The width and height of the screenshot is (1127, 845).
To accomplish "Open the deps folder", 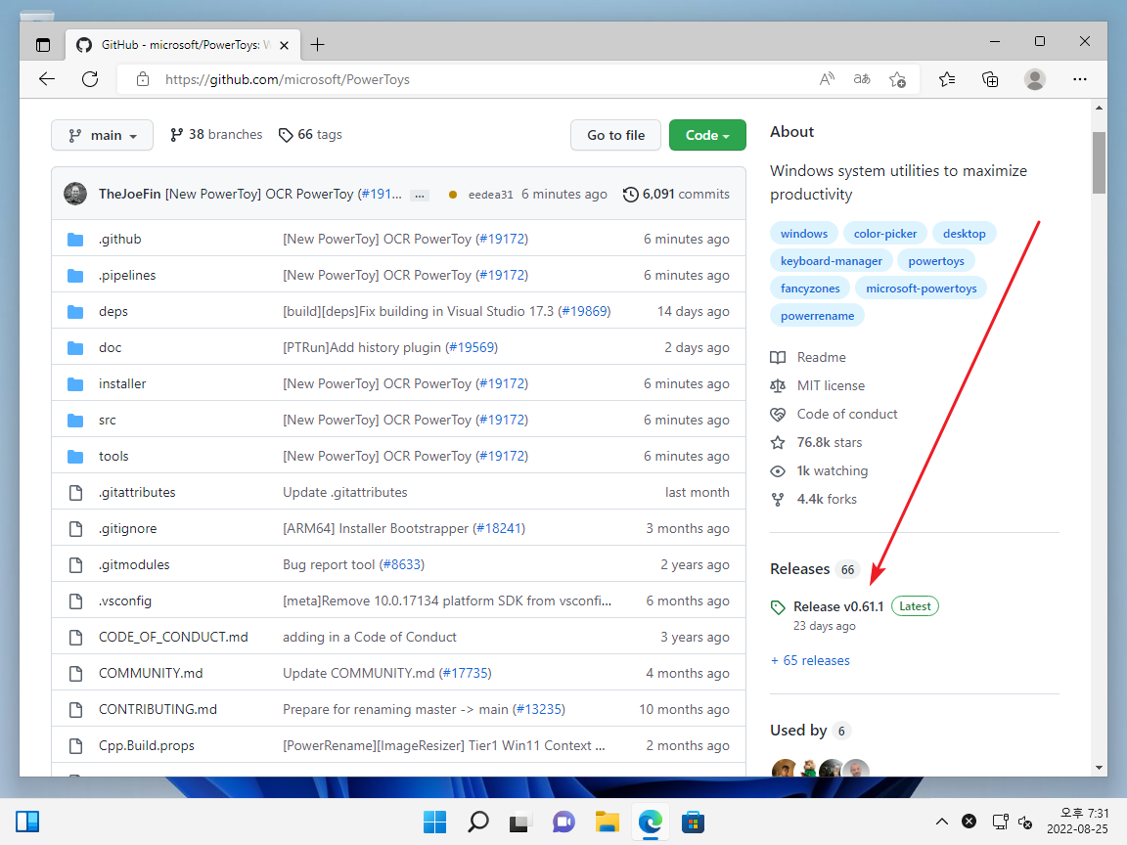I will tap(113, 311).
